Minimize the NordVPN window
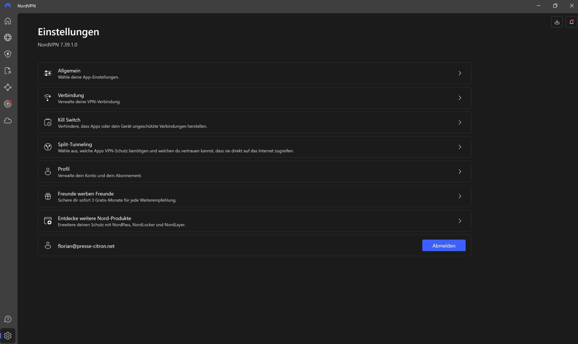 click(x=539, y=6)
